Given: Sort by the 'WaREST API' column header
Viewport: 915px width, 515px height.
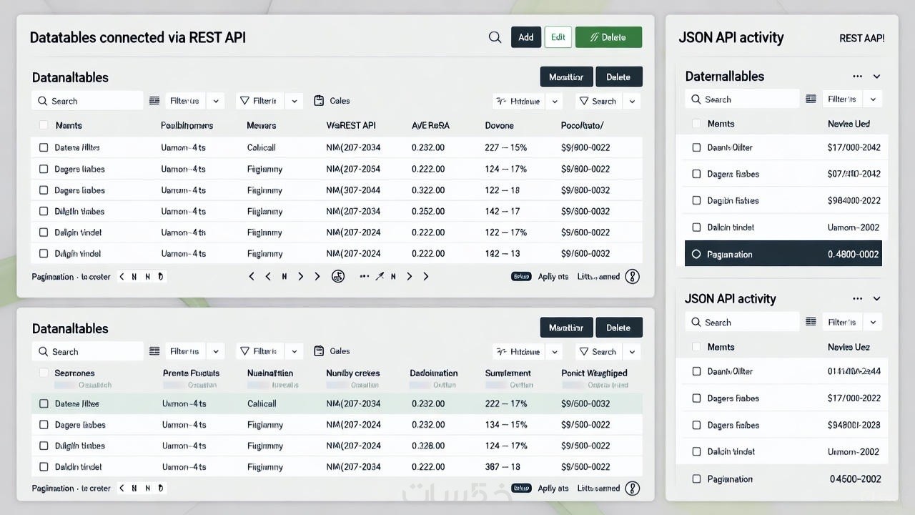Looking at the screenshot, I should pos(351,125).
